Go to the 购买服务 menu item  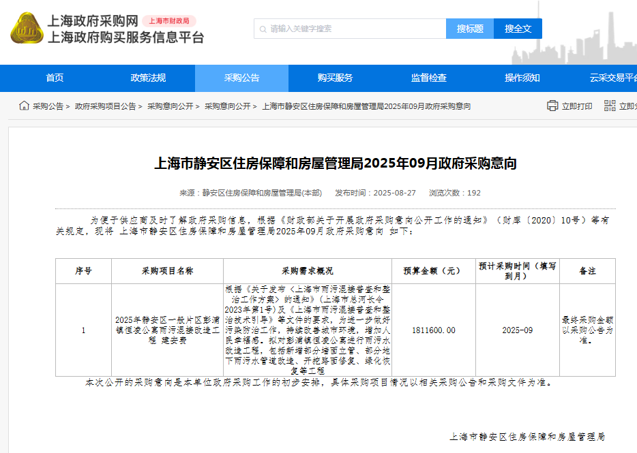coord(335,78)
